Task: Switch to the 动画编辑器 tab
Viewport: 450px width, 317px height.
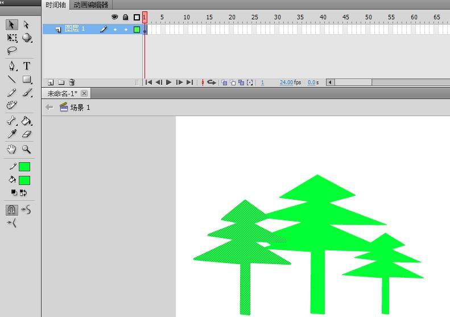Action: (x=91, y=5)
